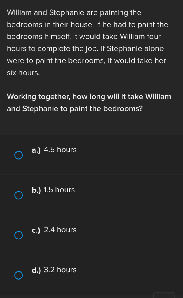Click the partially visible button at bottom right
This screenshot has width=183, height=298.
[164, 295]
